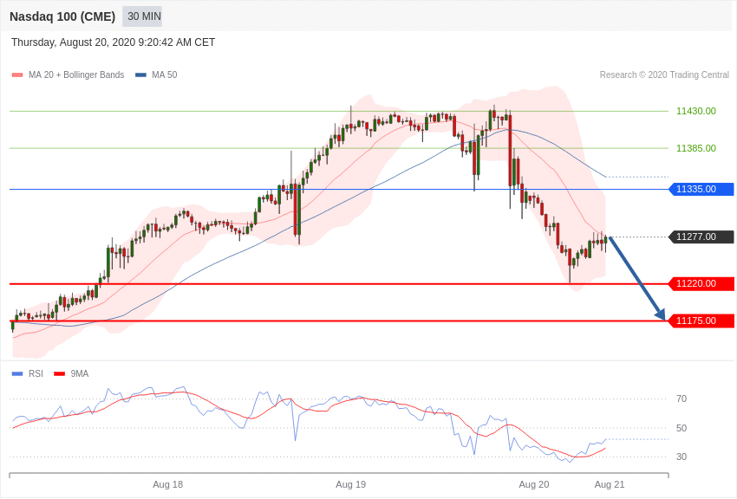Click the black 11277.00 current price tag
The image size is (737, 499).
[701, 237]
